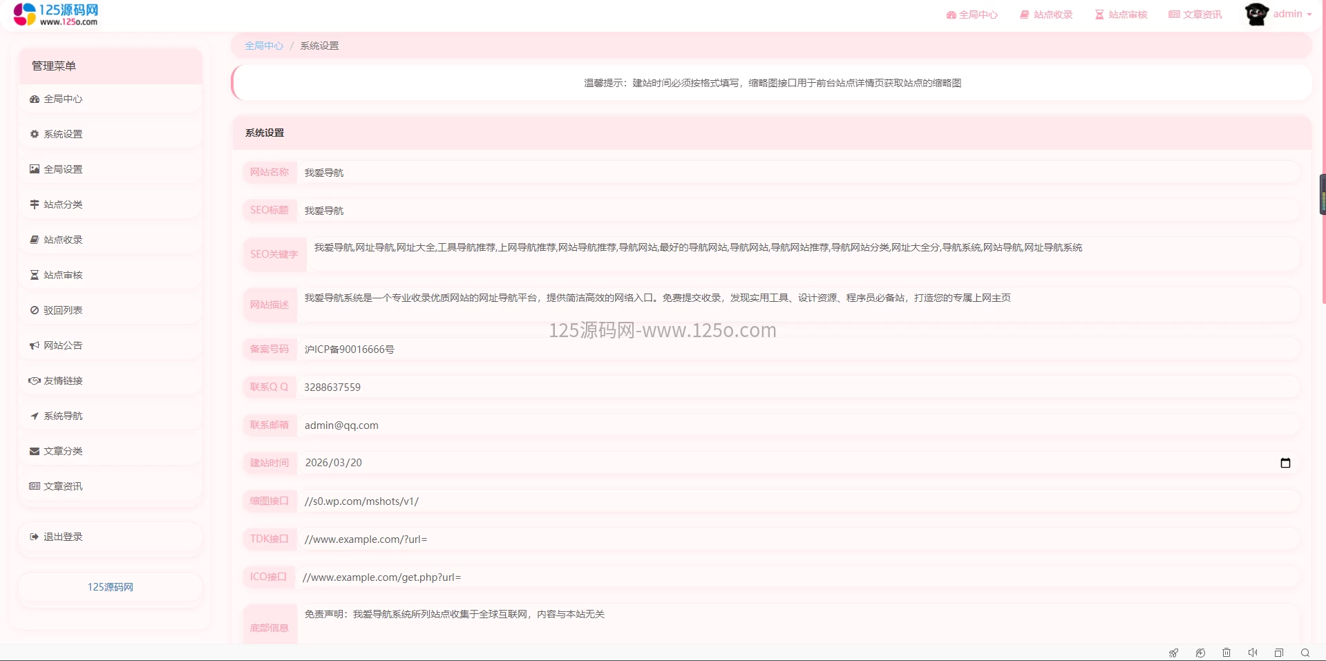The height and width of the screenshot is (661, 1326).
Task: Click inside the 联系邮箱 input field
Action: (484, 425)
